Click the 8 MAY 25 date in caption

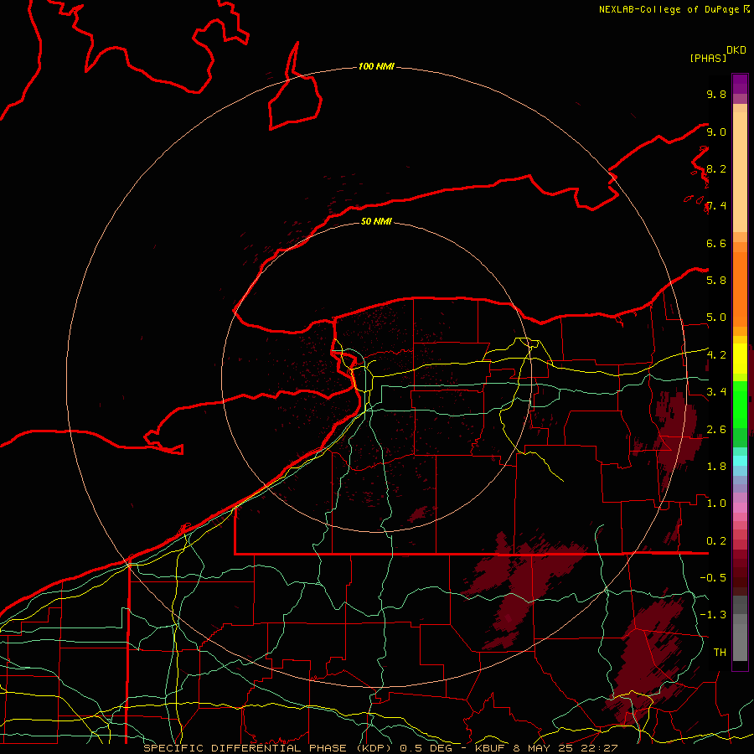pyautogui.click(x=545, y=748)
